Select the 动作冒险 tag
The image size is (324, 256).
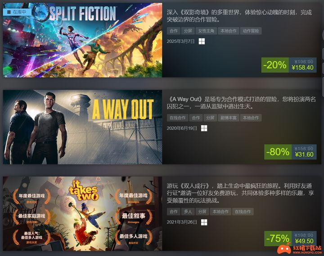[x=251, y=31]
